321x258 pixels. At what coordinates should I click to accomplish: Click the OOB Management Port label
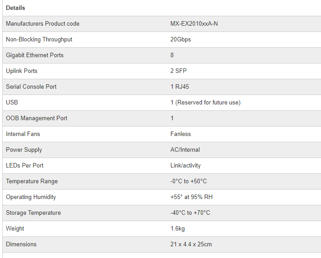(37, 118)
